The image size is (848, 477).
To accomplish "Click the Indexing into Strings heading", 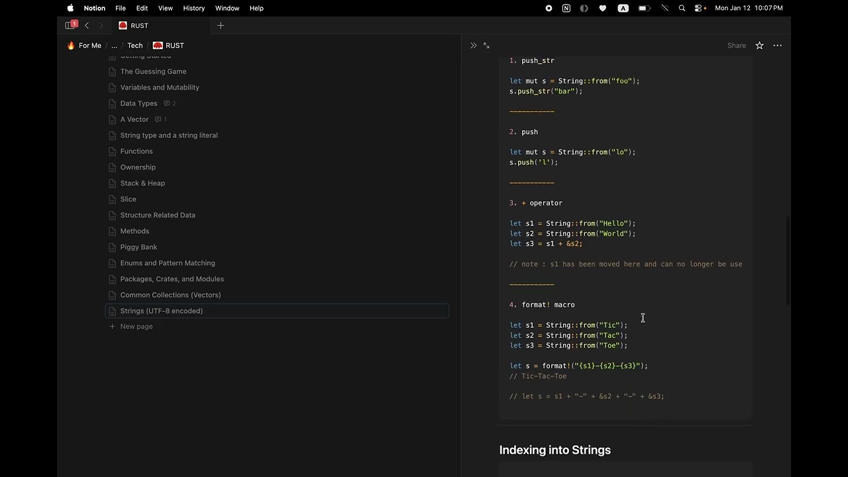I will coord(555,450).
